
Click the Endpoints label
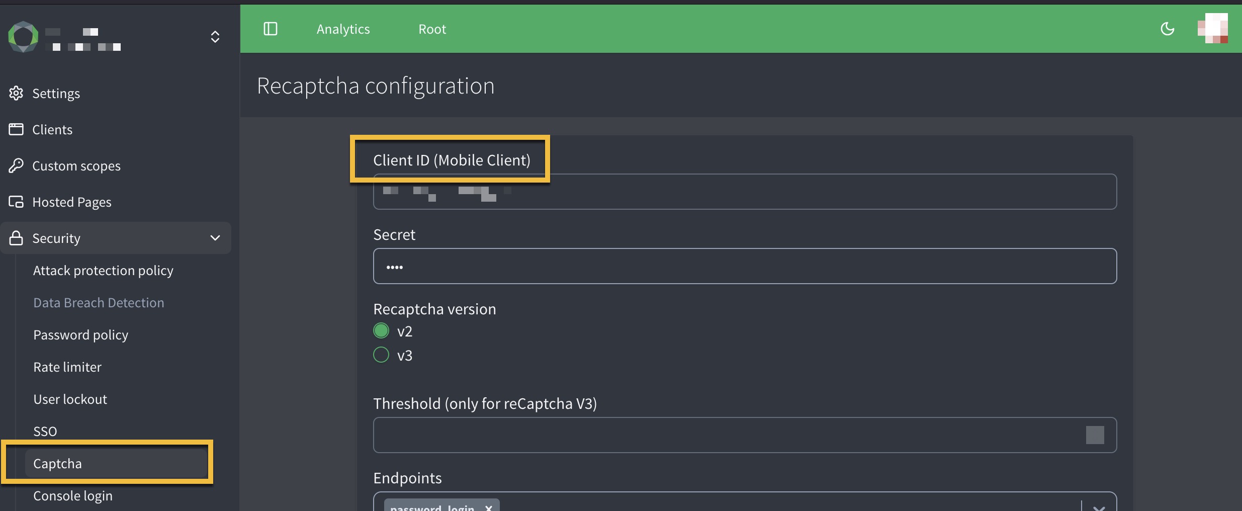[407, 478]
